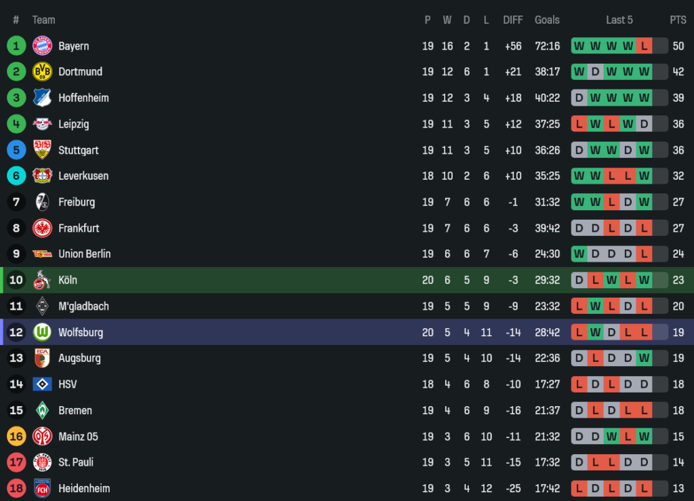Sort table by PTS column header
Viewport: 694px width, 501px height.
678,20
